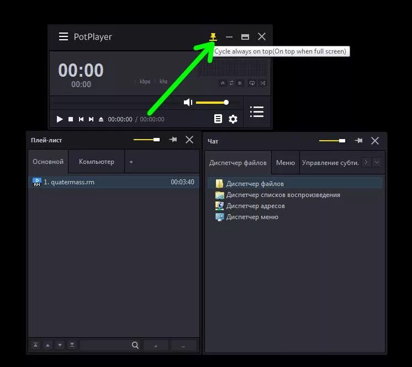
Task: Click the total duration 00:00:00 display
Action: tap(152, 119)
